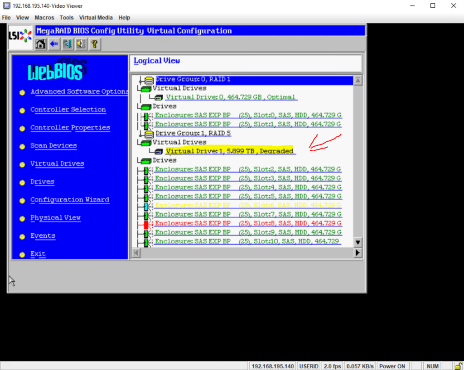This screenshot has height=370, width=464.
Task: Open Virtual Drives in WebBIOS sidebar
Action: [57, 164]
